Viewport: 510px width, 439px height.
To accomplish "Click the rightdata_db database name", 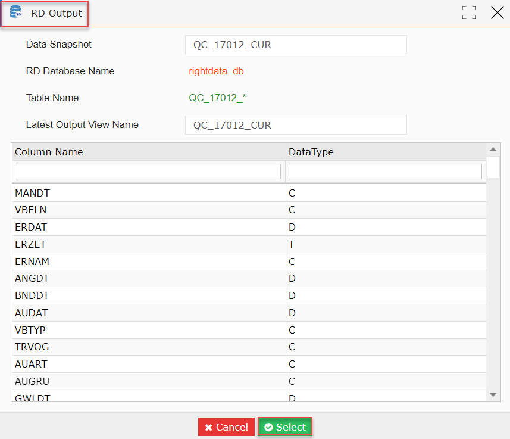I will [x=216, y=71].
